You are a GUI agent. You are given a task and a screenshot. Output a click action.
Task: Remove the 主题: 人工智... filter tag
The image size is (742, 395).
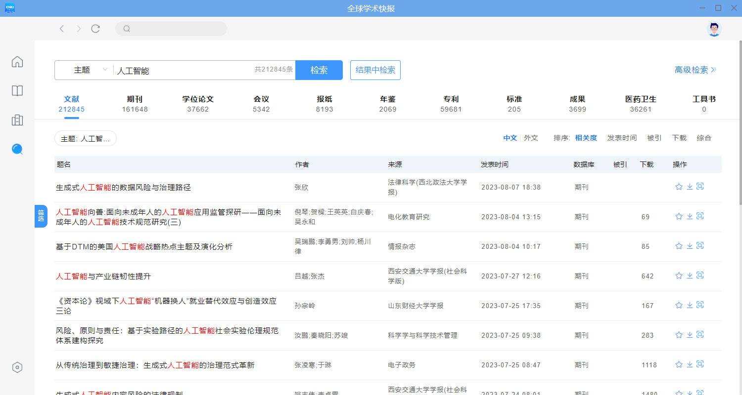86,139
